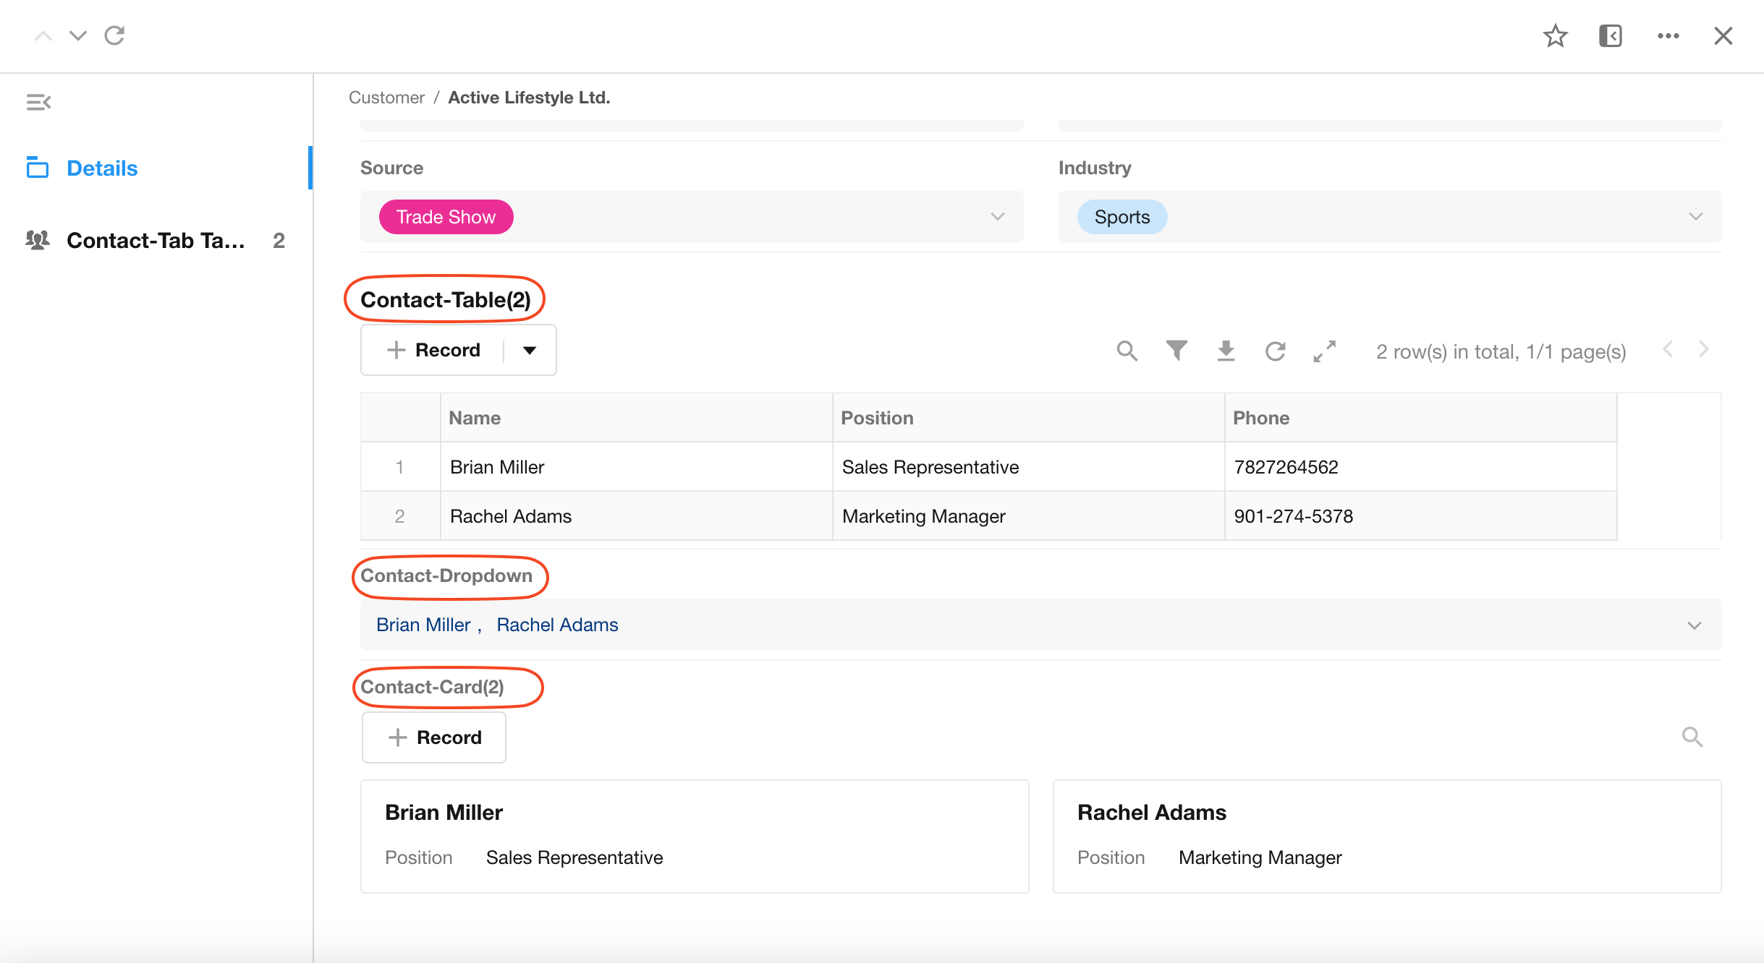
Task: Toggle the side panel layout icon
Action: tap(1611, 36)
